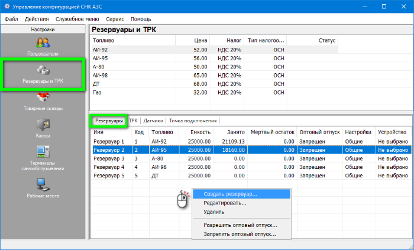Open the Пользователи users icon
414x250 pixels.
tap(43, 43)
